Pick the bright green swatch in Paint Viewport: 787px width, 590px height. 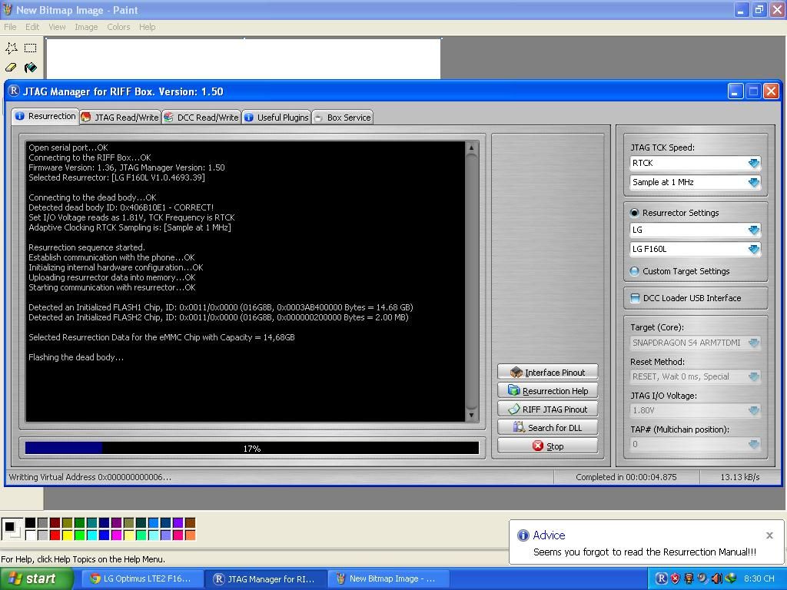pyautogui.click(x=79, y=535)
